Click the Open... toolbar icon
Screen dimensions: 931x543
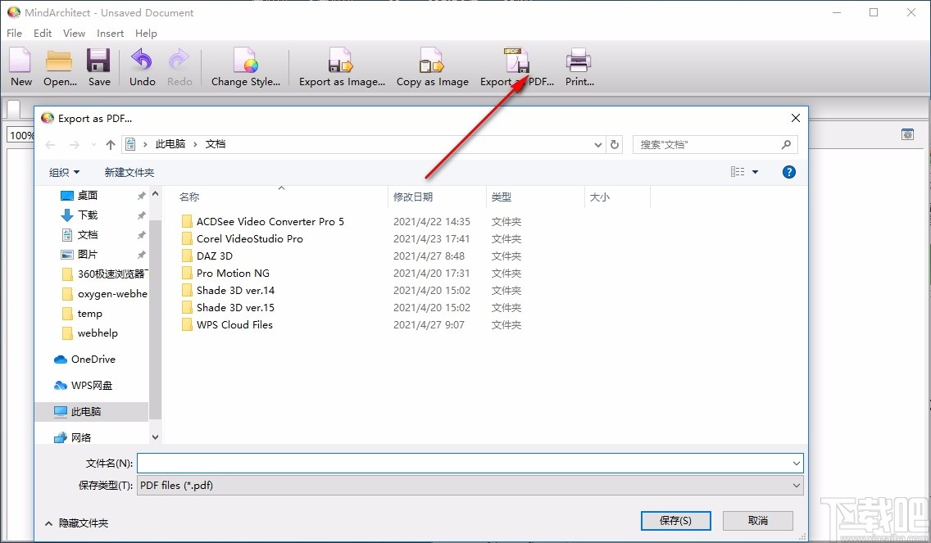[x=59, y=61]
